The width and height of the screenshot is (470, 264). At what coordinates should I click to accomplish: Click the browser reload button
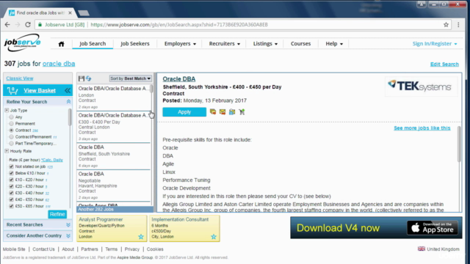(x=28, y=24)
